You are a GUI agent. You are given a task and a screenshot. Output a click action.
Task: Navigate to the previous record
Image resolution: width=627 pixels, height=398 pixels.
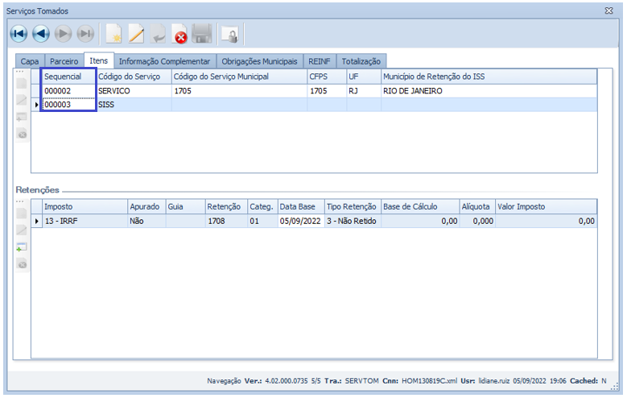(41, 34)
